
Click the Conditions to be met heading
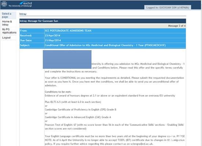(x=58, y=92)
